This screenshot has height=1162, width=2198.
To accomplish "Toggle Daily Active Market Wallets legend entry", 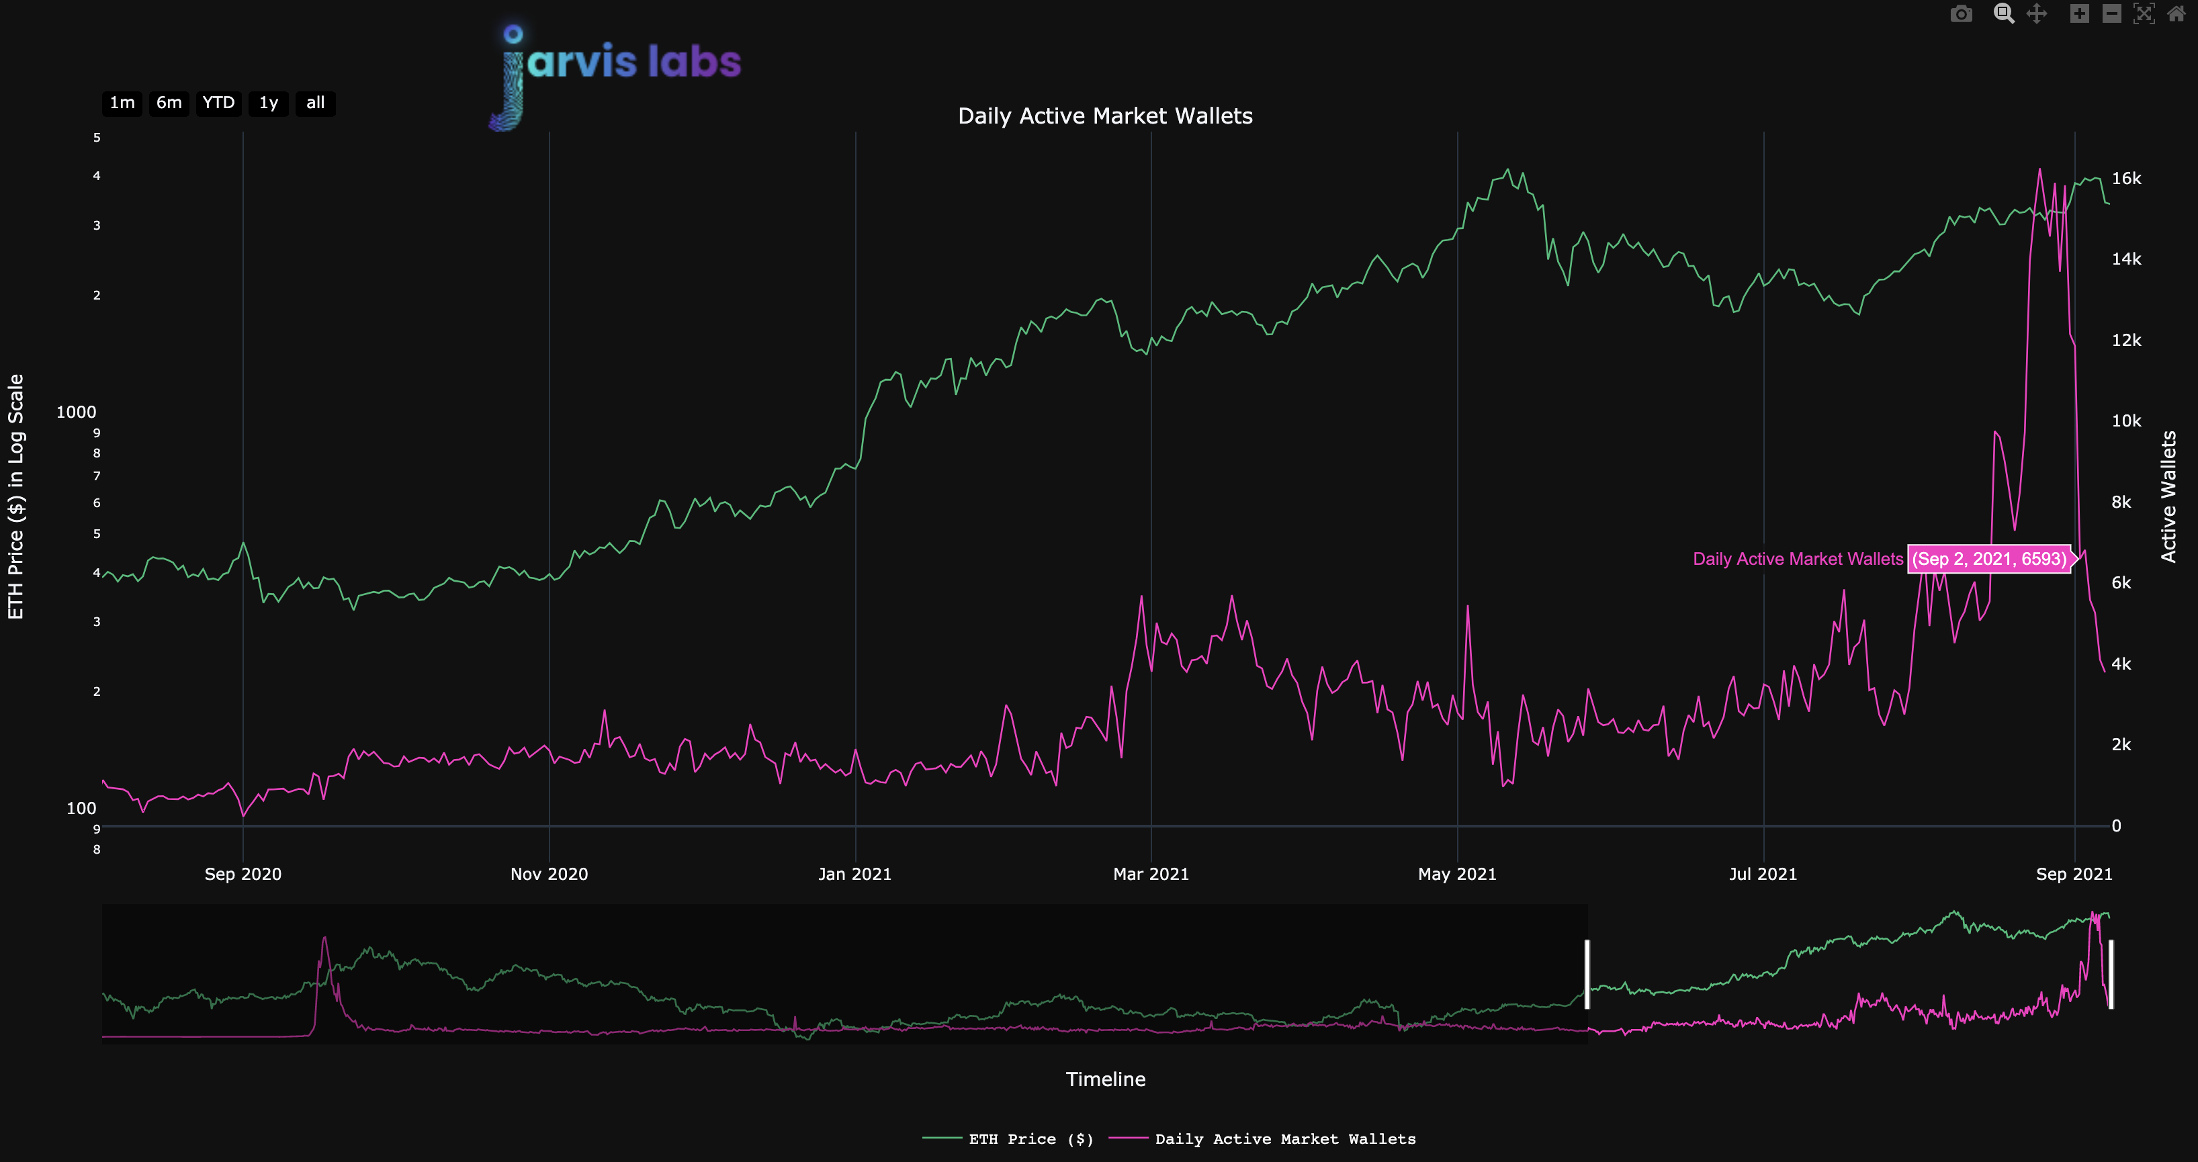I will click(x=1284, y=1139).
